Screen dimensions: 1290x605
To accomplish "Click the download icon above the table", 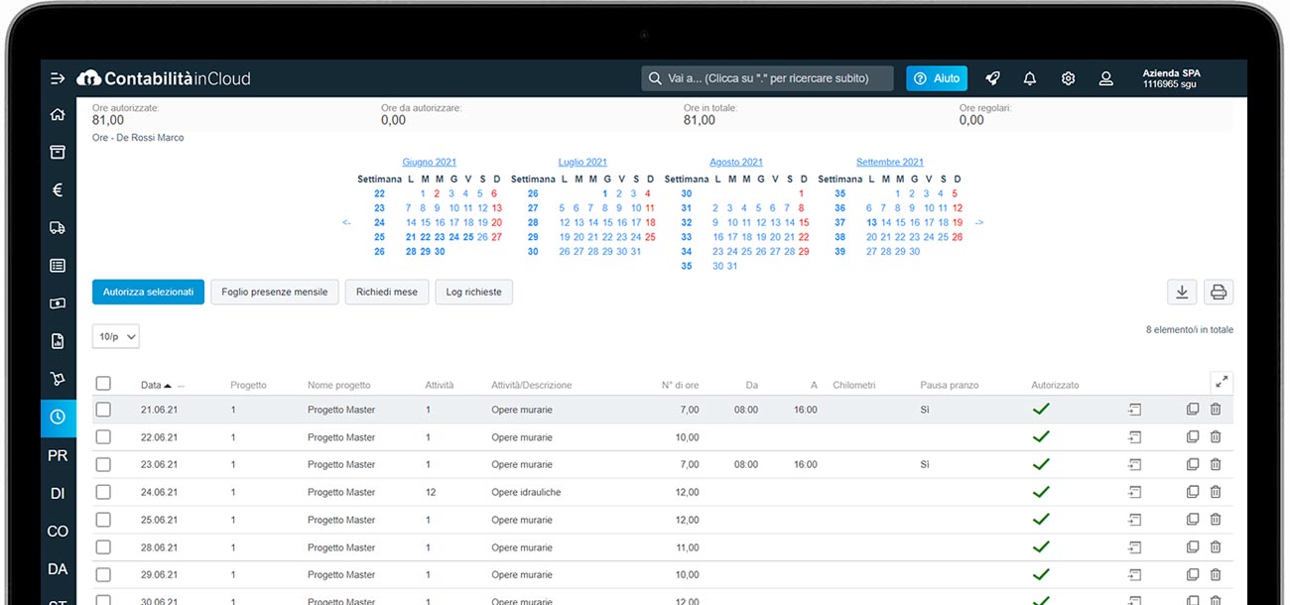I will (x=1182, y=292).
